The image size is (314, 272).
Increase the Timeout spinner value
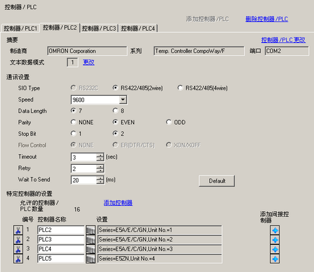click(100, 155)
